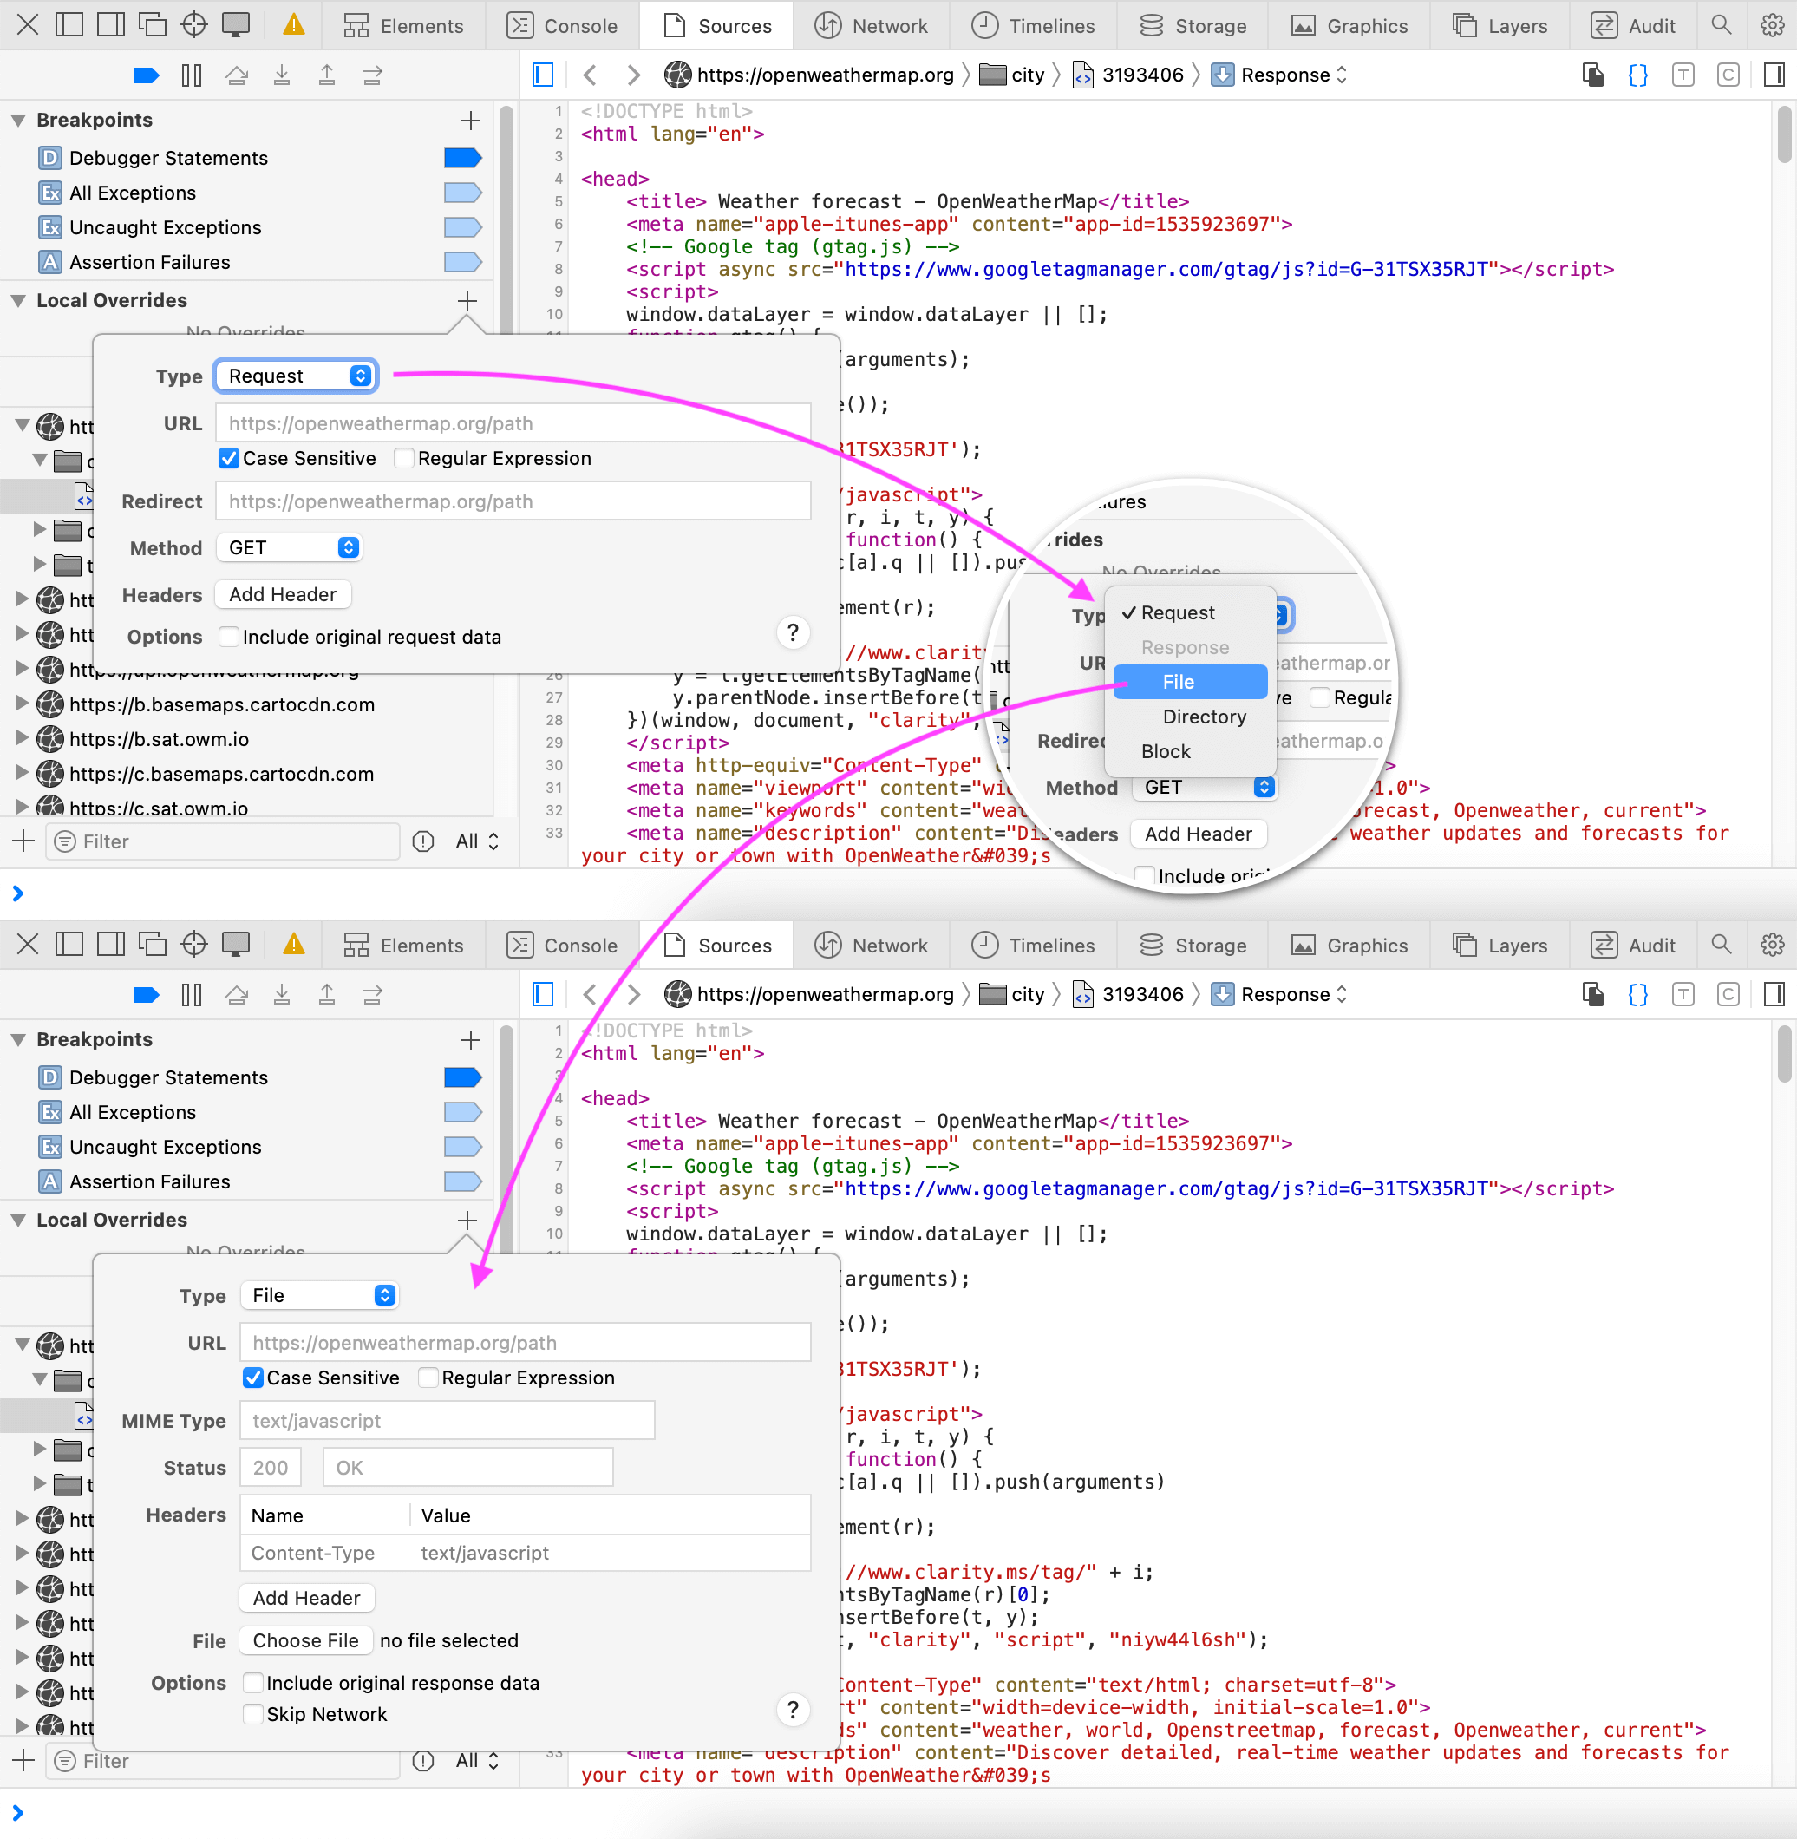Viewport: 1797px width, 1839px height.
Task: Open the search magnifier in top toolbar
Action: point(1721,25)
